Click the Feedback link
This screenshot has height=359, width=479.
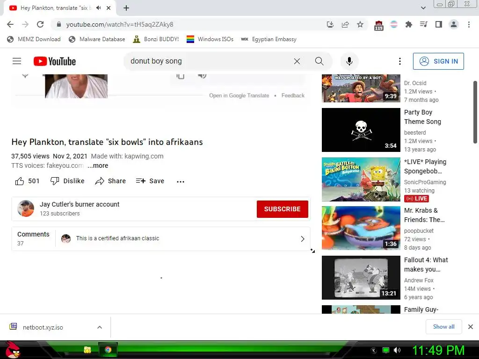293,95
